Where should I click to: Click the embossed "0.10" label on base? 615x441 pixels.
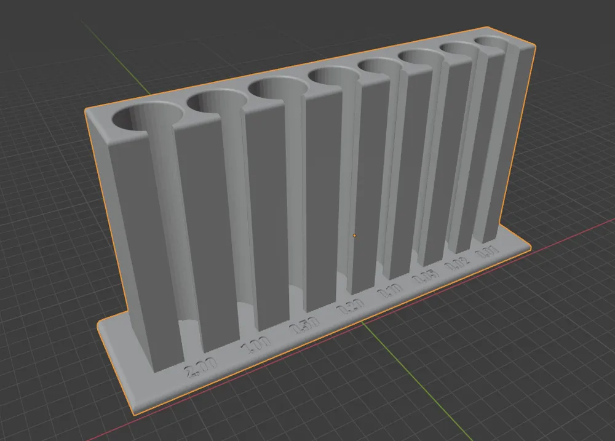pos(390,290)
